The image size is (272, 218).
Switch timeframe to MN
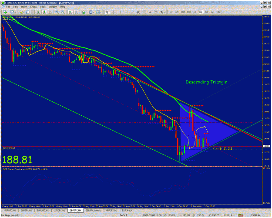click(x=218, y=12)
